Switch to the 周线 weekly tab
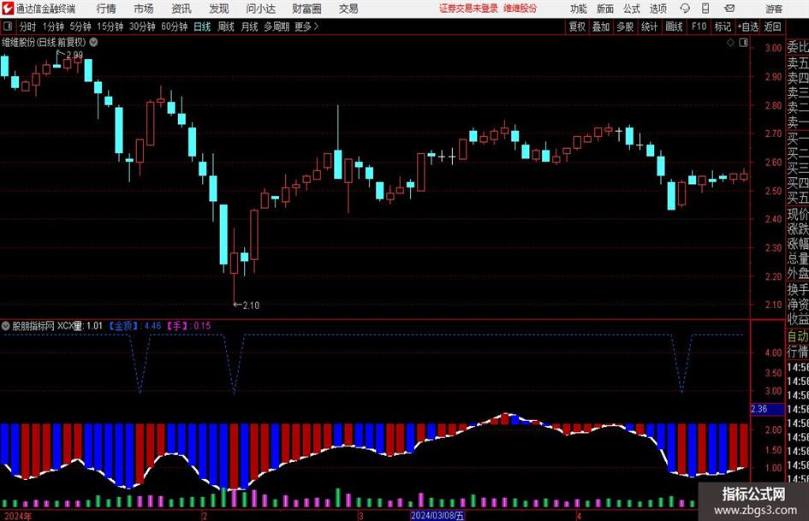 [x=225, y=27]
